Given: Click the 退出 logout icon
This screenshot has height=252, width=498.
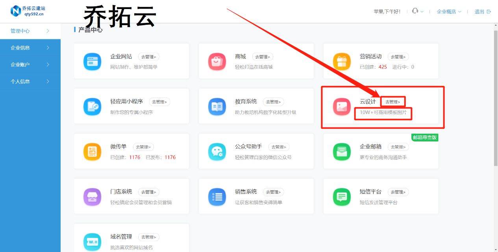Looking at the screenshot, I should point(489,12).
